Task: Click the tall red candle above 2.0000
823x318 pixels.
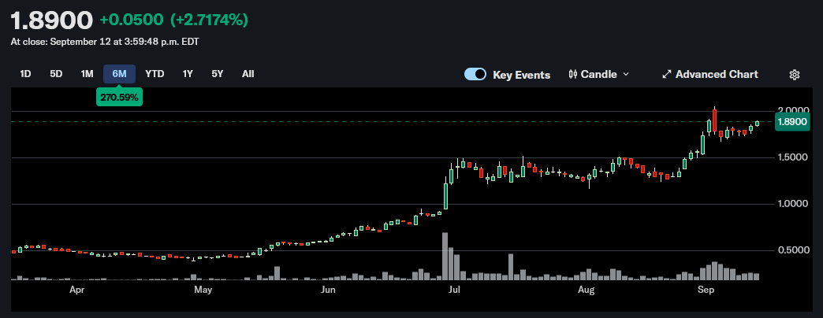Action: pyautogui.click(x=715, y=120)
